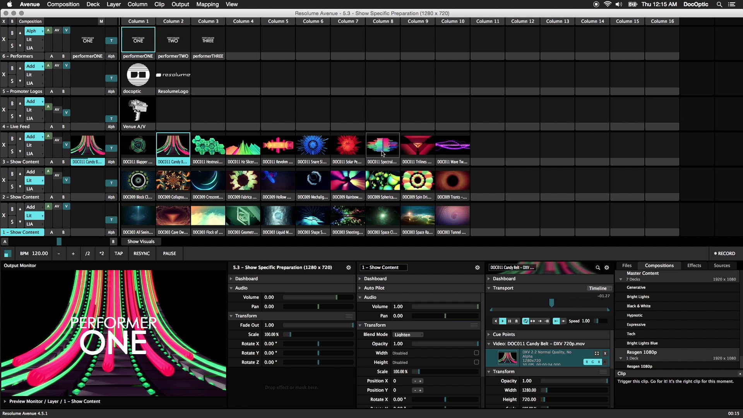The width and height of the screenshot is (743, 418).
Task: Solo the 6 – Performers layer
Action: [x=12, y=46]
